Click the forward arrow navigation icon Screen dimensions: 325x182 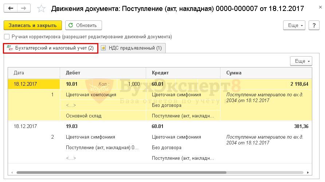(24, 8)
